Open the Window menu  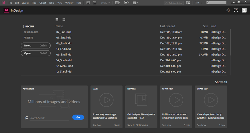click(x=69, y=3)
